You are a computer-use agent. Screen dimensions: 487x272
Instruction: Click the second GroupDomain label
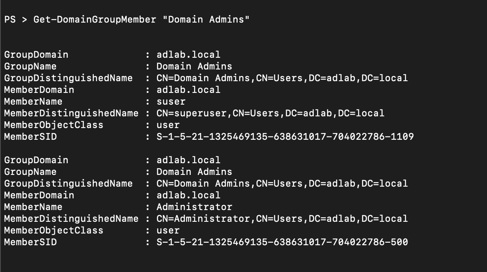point(36,160)
